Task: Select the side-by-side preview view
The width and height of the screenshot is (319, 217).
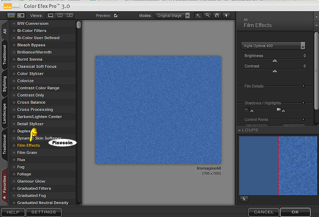Action: 69,15
